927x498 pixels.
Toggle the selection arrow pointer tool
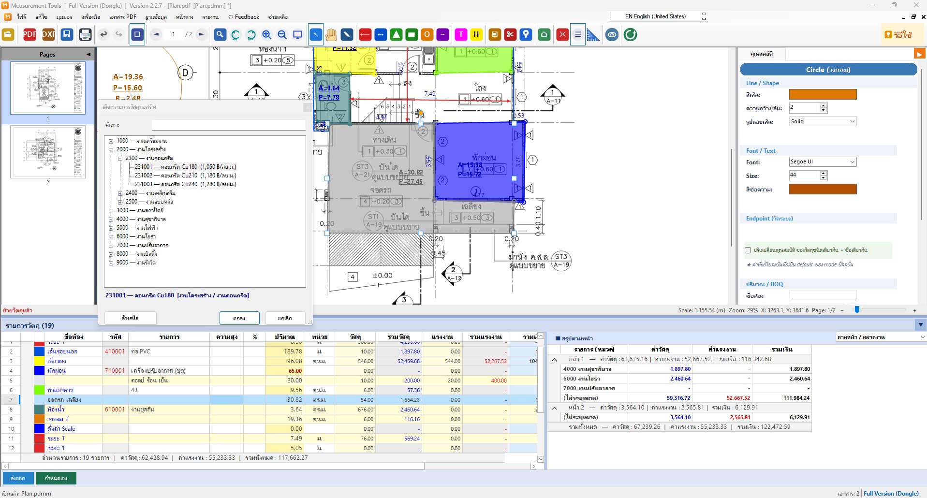click(x=315, y=34)
